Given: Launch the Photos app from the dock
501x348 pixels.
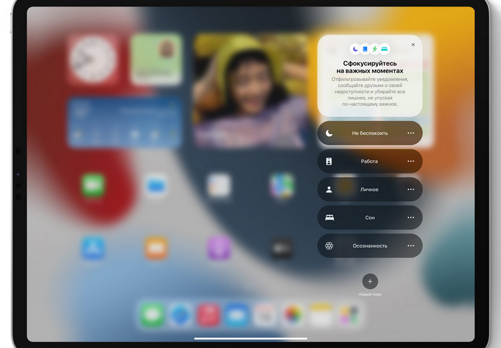Looking at the screenshot, I should coord(291,315).
